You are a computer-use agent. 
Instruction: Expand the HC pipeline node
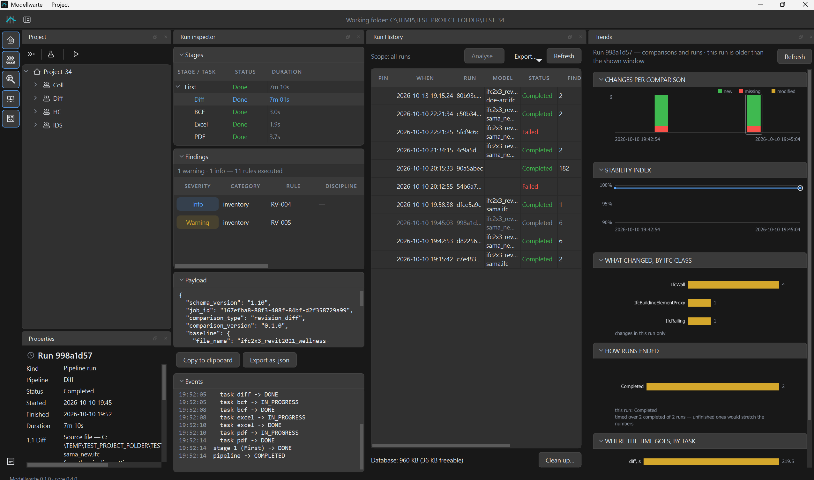[x=35, y=112]
